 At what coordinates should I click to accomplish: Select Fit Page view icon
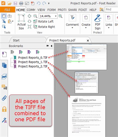[29, 16]
